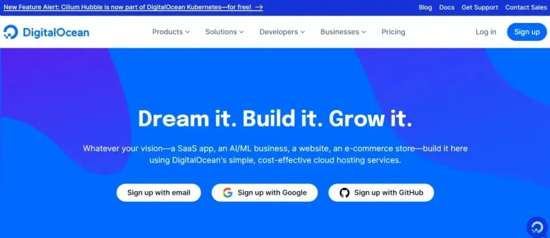Expand the Products dropdown chevron
Image resolution: width=550 pixels, height=238 pixels.
point(187,32)
